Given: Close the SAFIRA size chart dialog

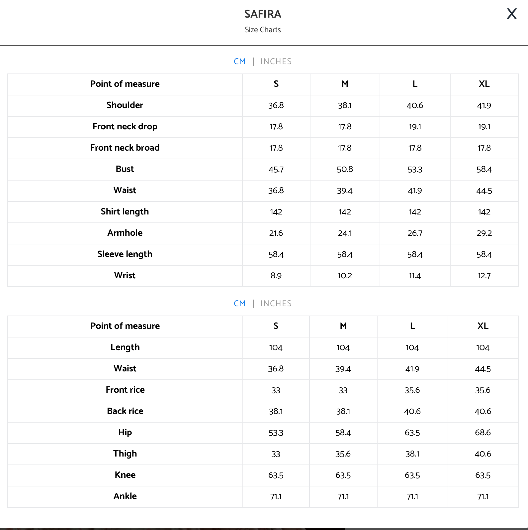Looking at the screenshot, I should click(x=511, y=14).
